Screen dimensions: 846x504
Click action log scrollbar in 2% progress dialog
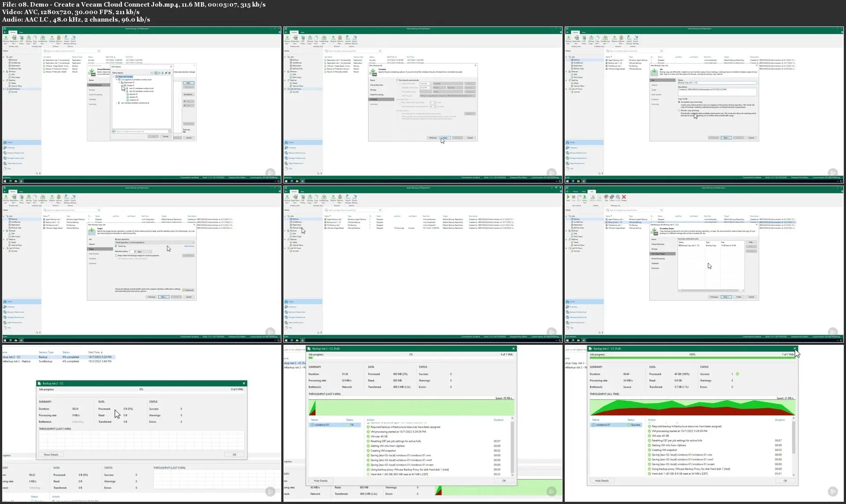pyautogui.click(x=512, y=447)
